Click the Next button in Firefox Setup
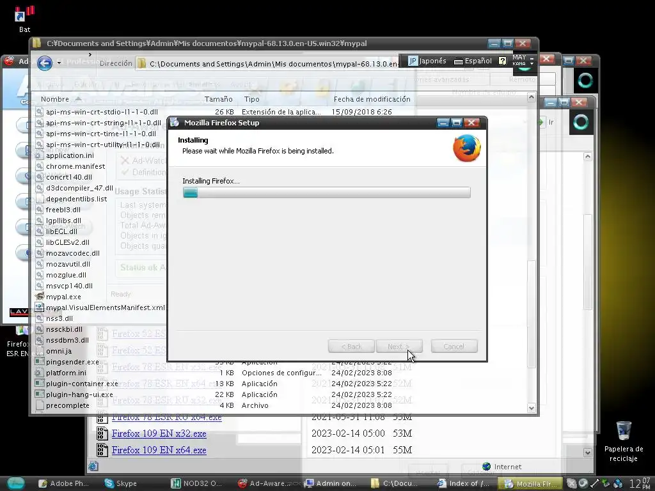 399,346
